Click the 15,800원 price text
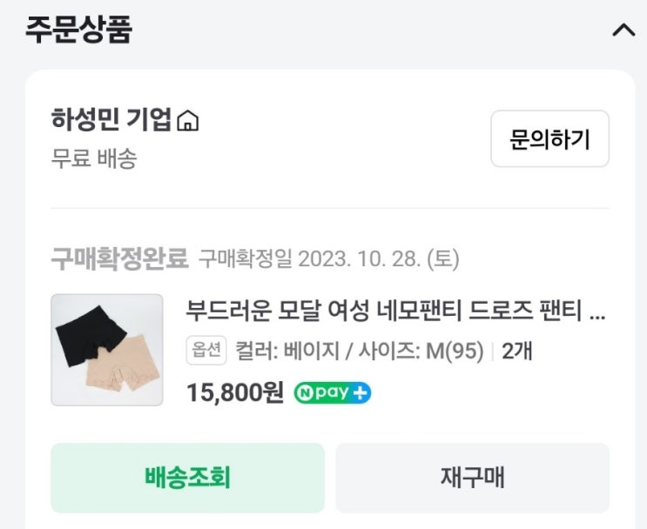647x529 pixels. (235, 392)
